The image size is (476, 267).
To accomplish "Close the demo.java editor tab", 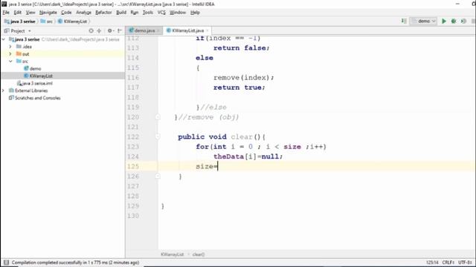I will point(158,30).
